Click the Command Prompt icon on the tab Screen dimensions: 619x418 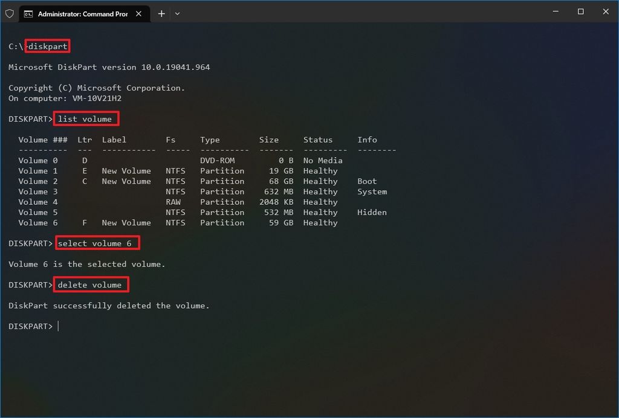tap(28, 13)
